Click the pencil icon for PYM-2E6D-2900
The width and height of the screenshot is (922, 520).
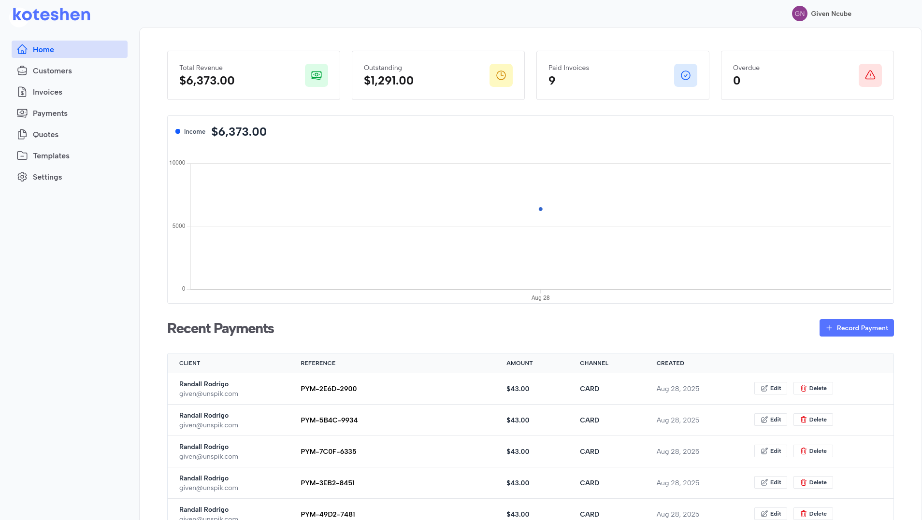click(764, 388)
